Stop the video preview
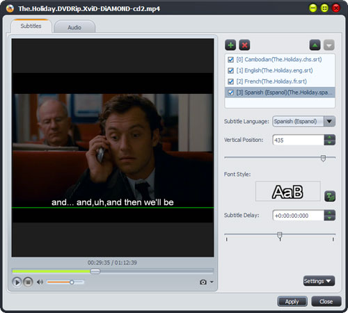Viewport: 348px width, 313px height. point(28,282)
